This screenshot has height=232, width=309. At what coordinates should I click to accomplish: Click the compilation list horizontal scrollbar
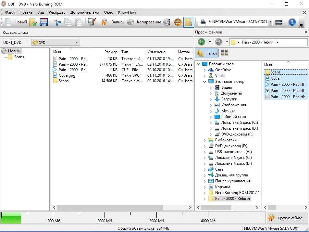(x=110, y=207)
